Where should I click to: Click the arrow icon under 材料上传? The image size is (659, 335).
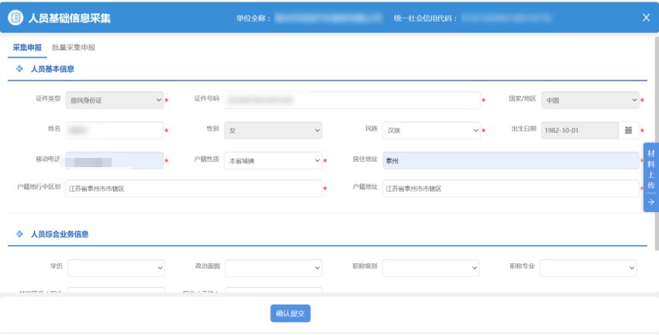[650, 201]
